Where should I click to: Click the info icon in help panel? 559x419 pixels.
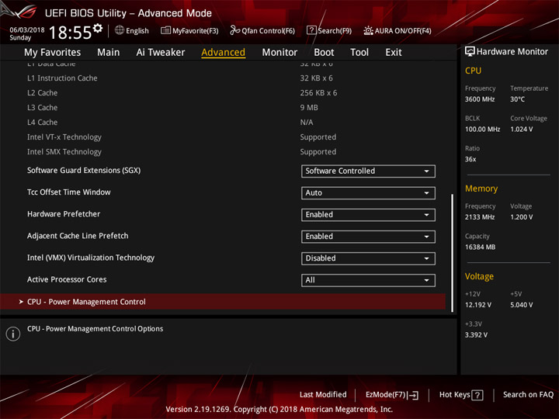tap(13, 334)
